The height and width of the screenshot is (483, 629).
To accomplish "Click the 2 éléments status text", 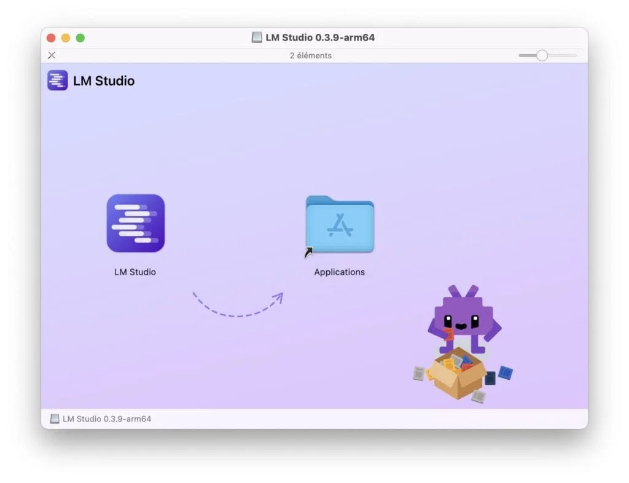I will coord(311,55).
